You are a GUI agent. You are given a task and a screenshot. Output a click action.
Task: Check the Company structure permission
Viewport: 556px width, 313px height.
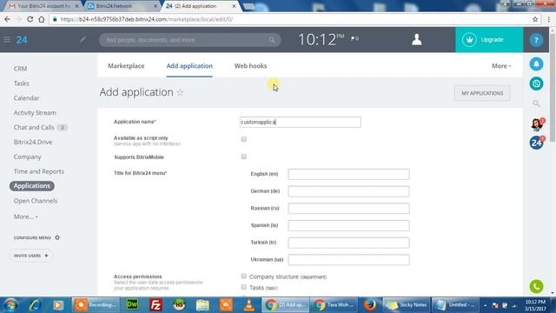tap(243, 276)
